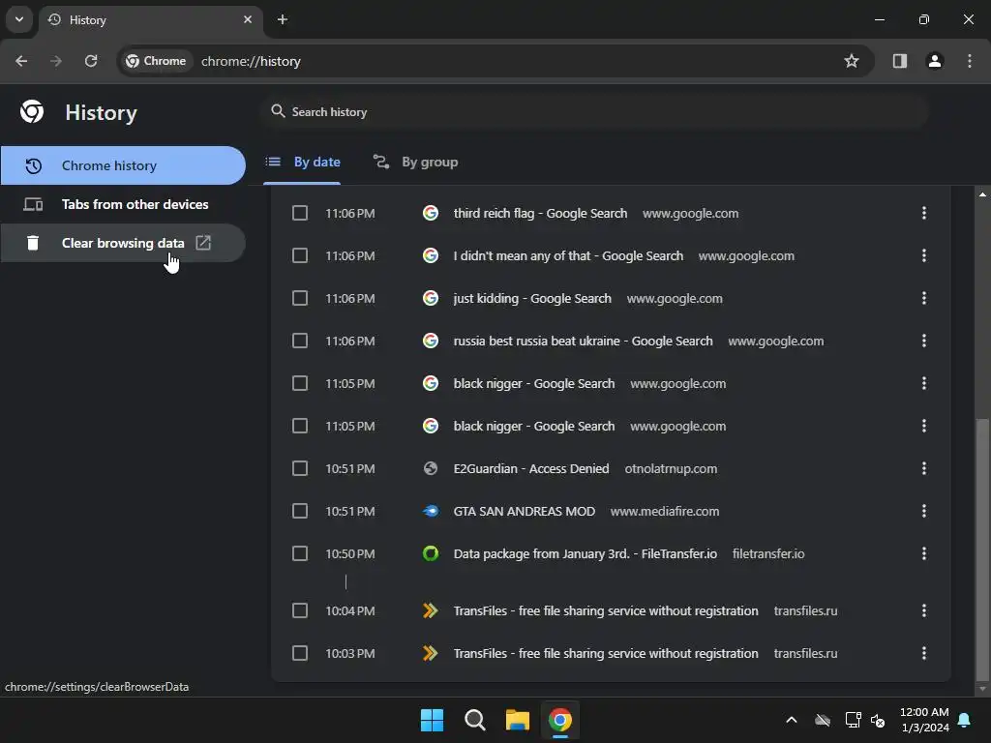
Task: Open the profile avatar menu
Action: 935,61
